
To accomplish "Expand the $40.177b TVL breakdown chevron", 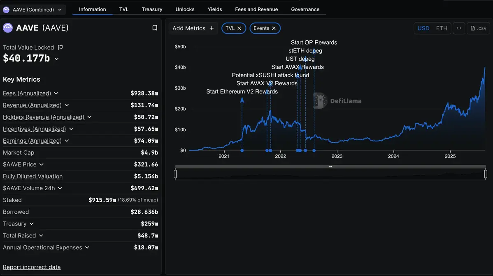I will 57,59.
